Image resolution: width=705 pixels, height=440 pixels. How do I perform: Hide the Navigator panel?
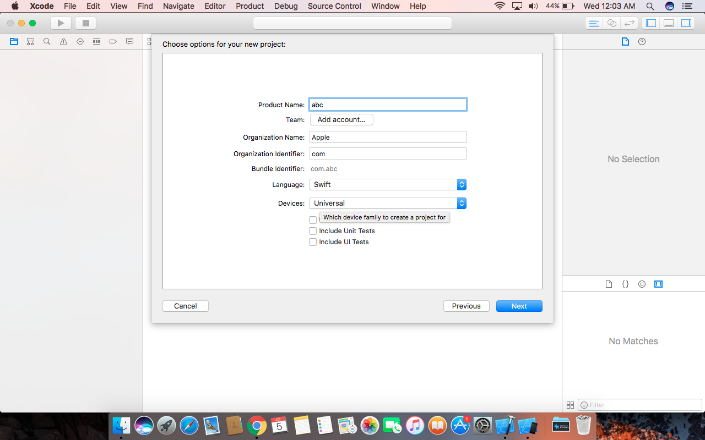(x=651, y=23)
